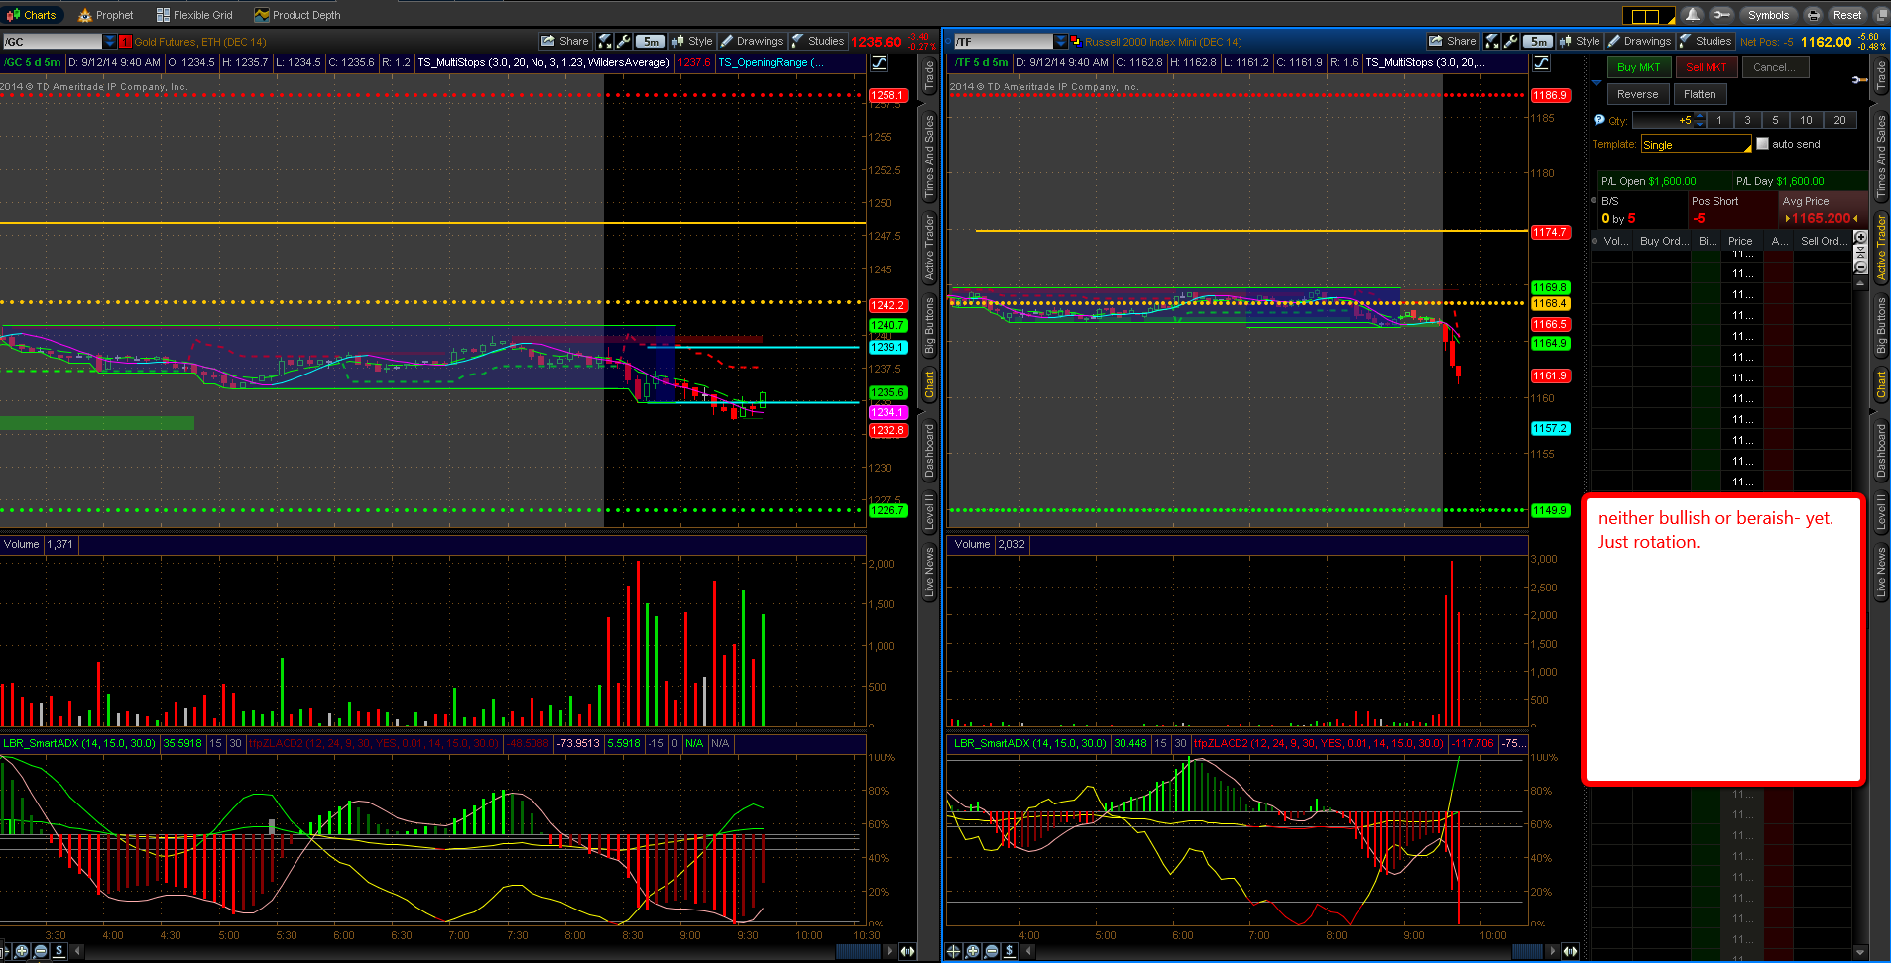Image resolution: width=1891 pixels, height=963 pixels.
Task: Click the dollar icon below /TF chart
Action: [x=1010, y=951]
